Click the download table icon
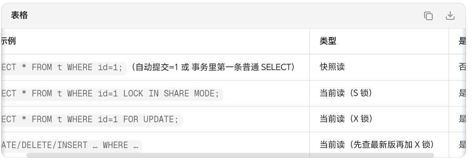Image resolution: width=472 pixels, height=167 pixels. tap(450, 16)
